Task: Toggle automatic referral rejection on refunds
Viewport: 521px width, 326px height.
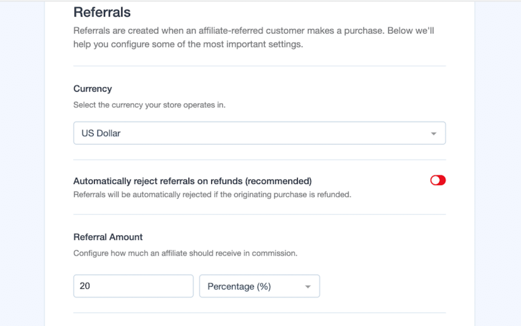Action: pos(438,180)
